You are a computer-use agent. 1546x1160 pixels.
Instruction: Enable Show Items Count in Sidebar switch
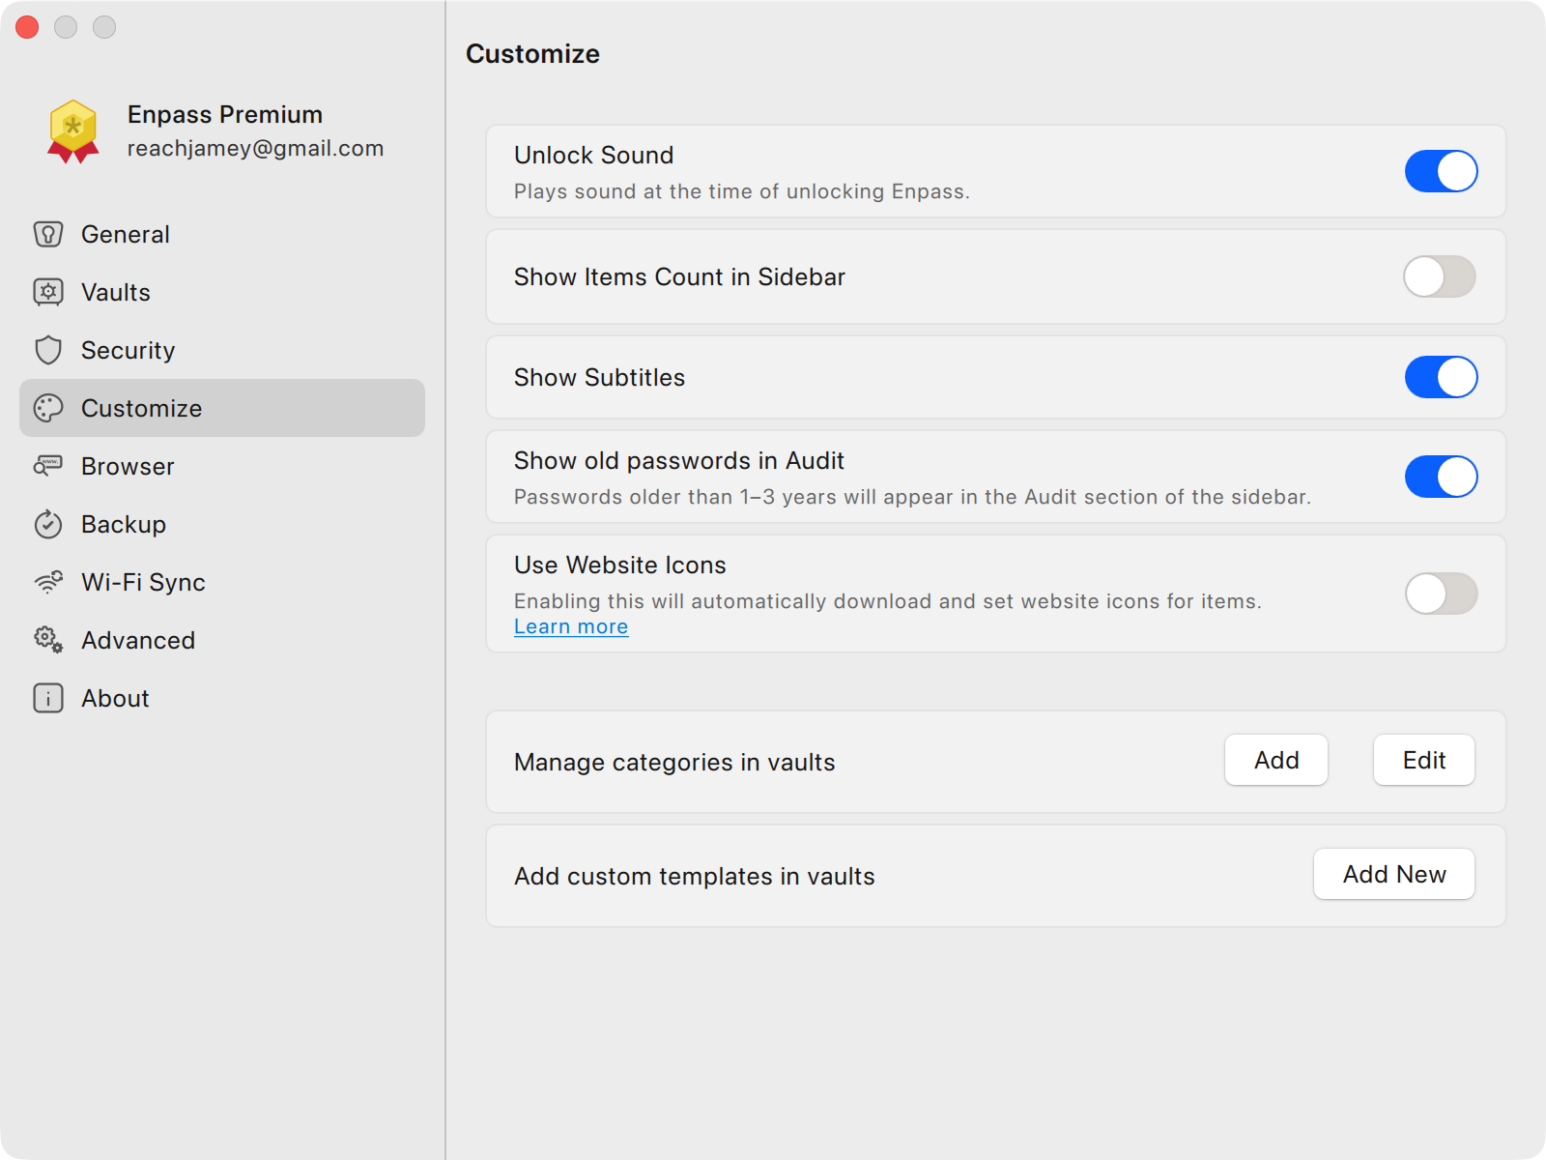point(1441,276)
